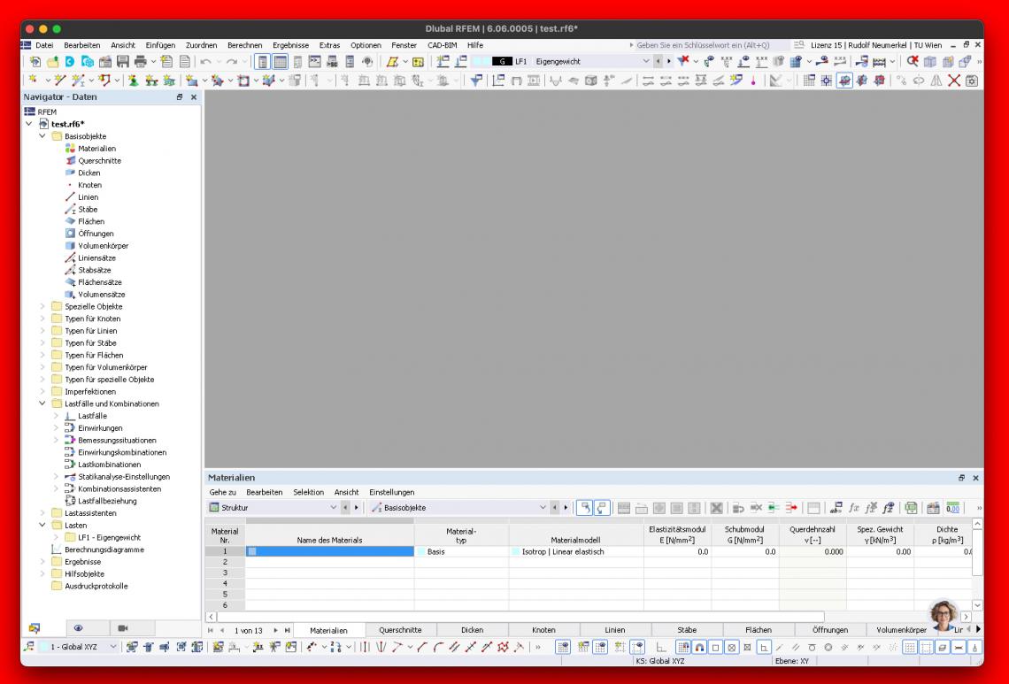Image resolution: width=1009 pixels, height=684 pixels.
Task: Click the console script window icon in toolbar
Action: point(315,62)
